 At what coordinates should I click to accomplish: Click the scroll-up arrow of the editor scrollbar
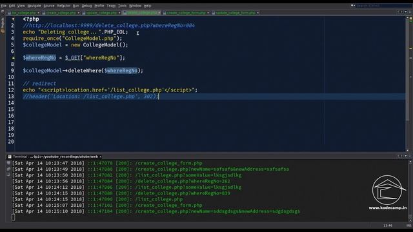click(x=407, y=18)
